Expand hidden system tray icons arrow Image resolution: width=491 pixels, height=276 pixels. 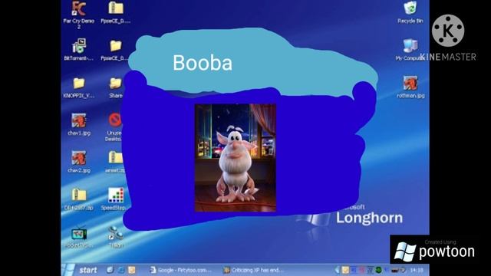click(337, 270)
